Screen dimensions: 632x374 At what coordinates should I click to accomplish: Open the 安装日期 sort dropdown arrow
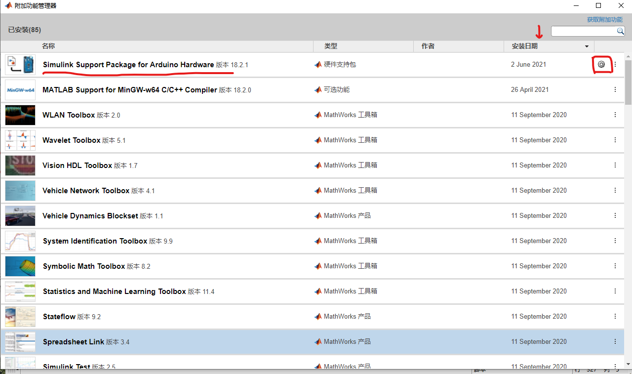587,46
